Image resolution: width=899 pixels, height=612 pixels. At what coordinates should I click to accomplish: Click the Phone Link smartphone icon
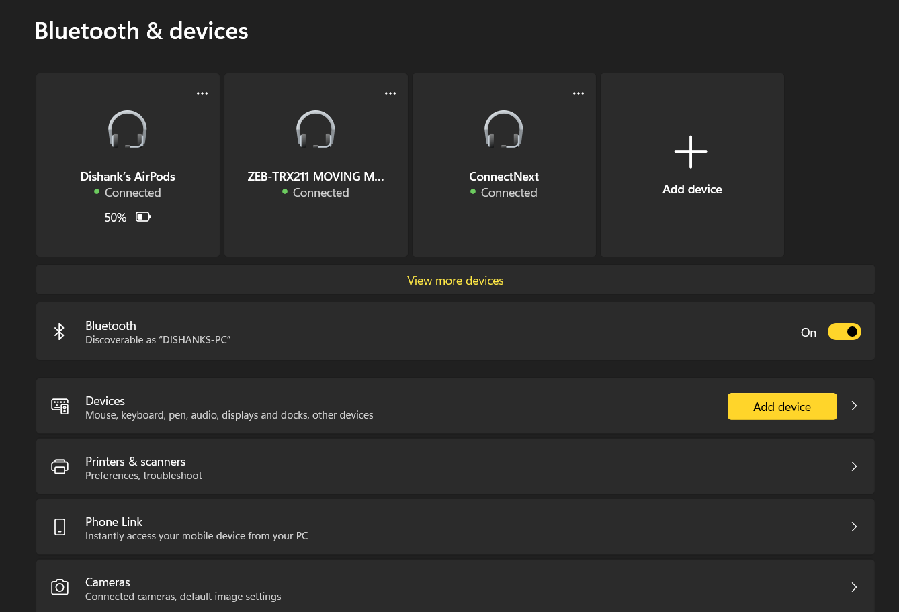point(60,527)
